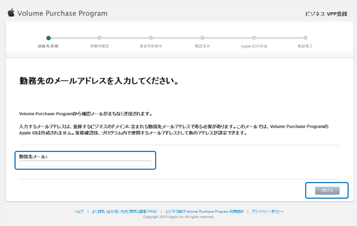The image size is (357, 226).
Task: Select the 登録を処理中 progress step dot
Action: (151, 38)
